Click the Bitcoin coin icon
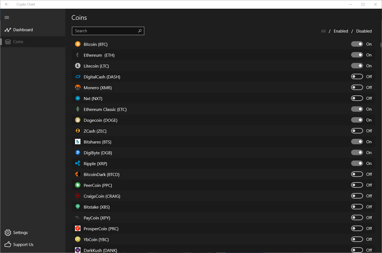Viewport: 382px width, 253px height. [x=78, y=44]
